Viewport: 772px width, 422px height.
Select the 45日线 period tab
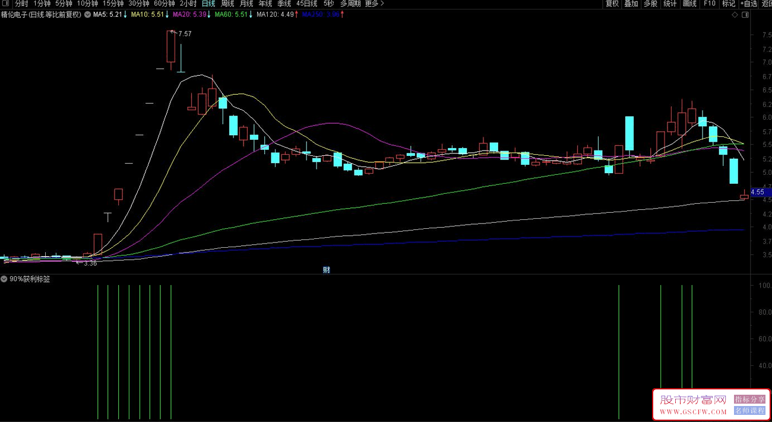pyautogui.click(x=307, y=4)
